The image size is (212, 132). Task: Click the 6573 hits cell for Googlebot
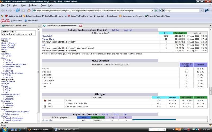166,36
